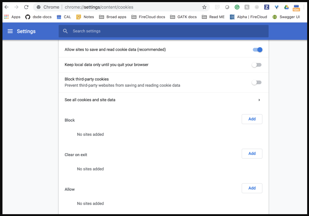
Task: Click No sites added under Clear on exit
Action: pos(90,169)
